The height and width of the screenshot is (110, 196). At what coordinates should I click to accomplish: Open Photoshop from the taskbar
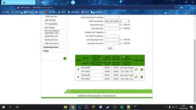[80, 107]
